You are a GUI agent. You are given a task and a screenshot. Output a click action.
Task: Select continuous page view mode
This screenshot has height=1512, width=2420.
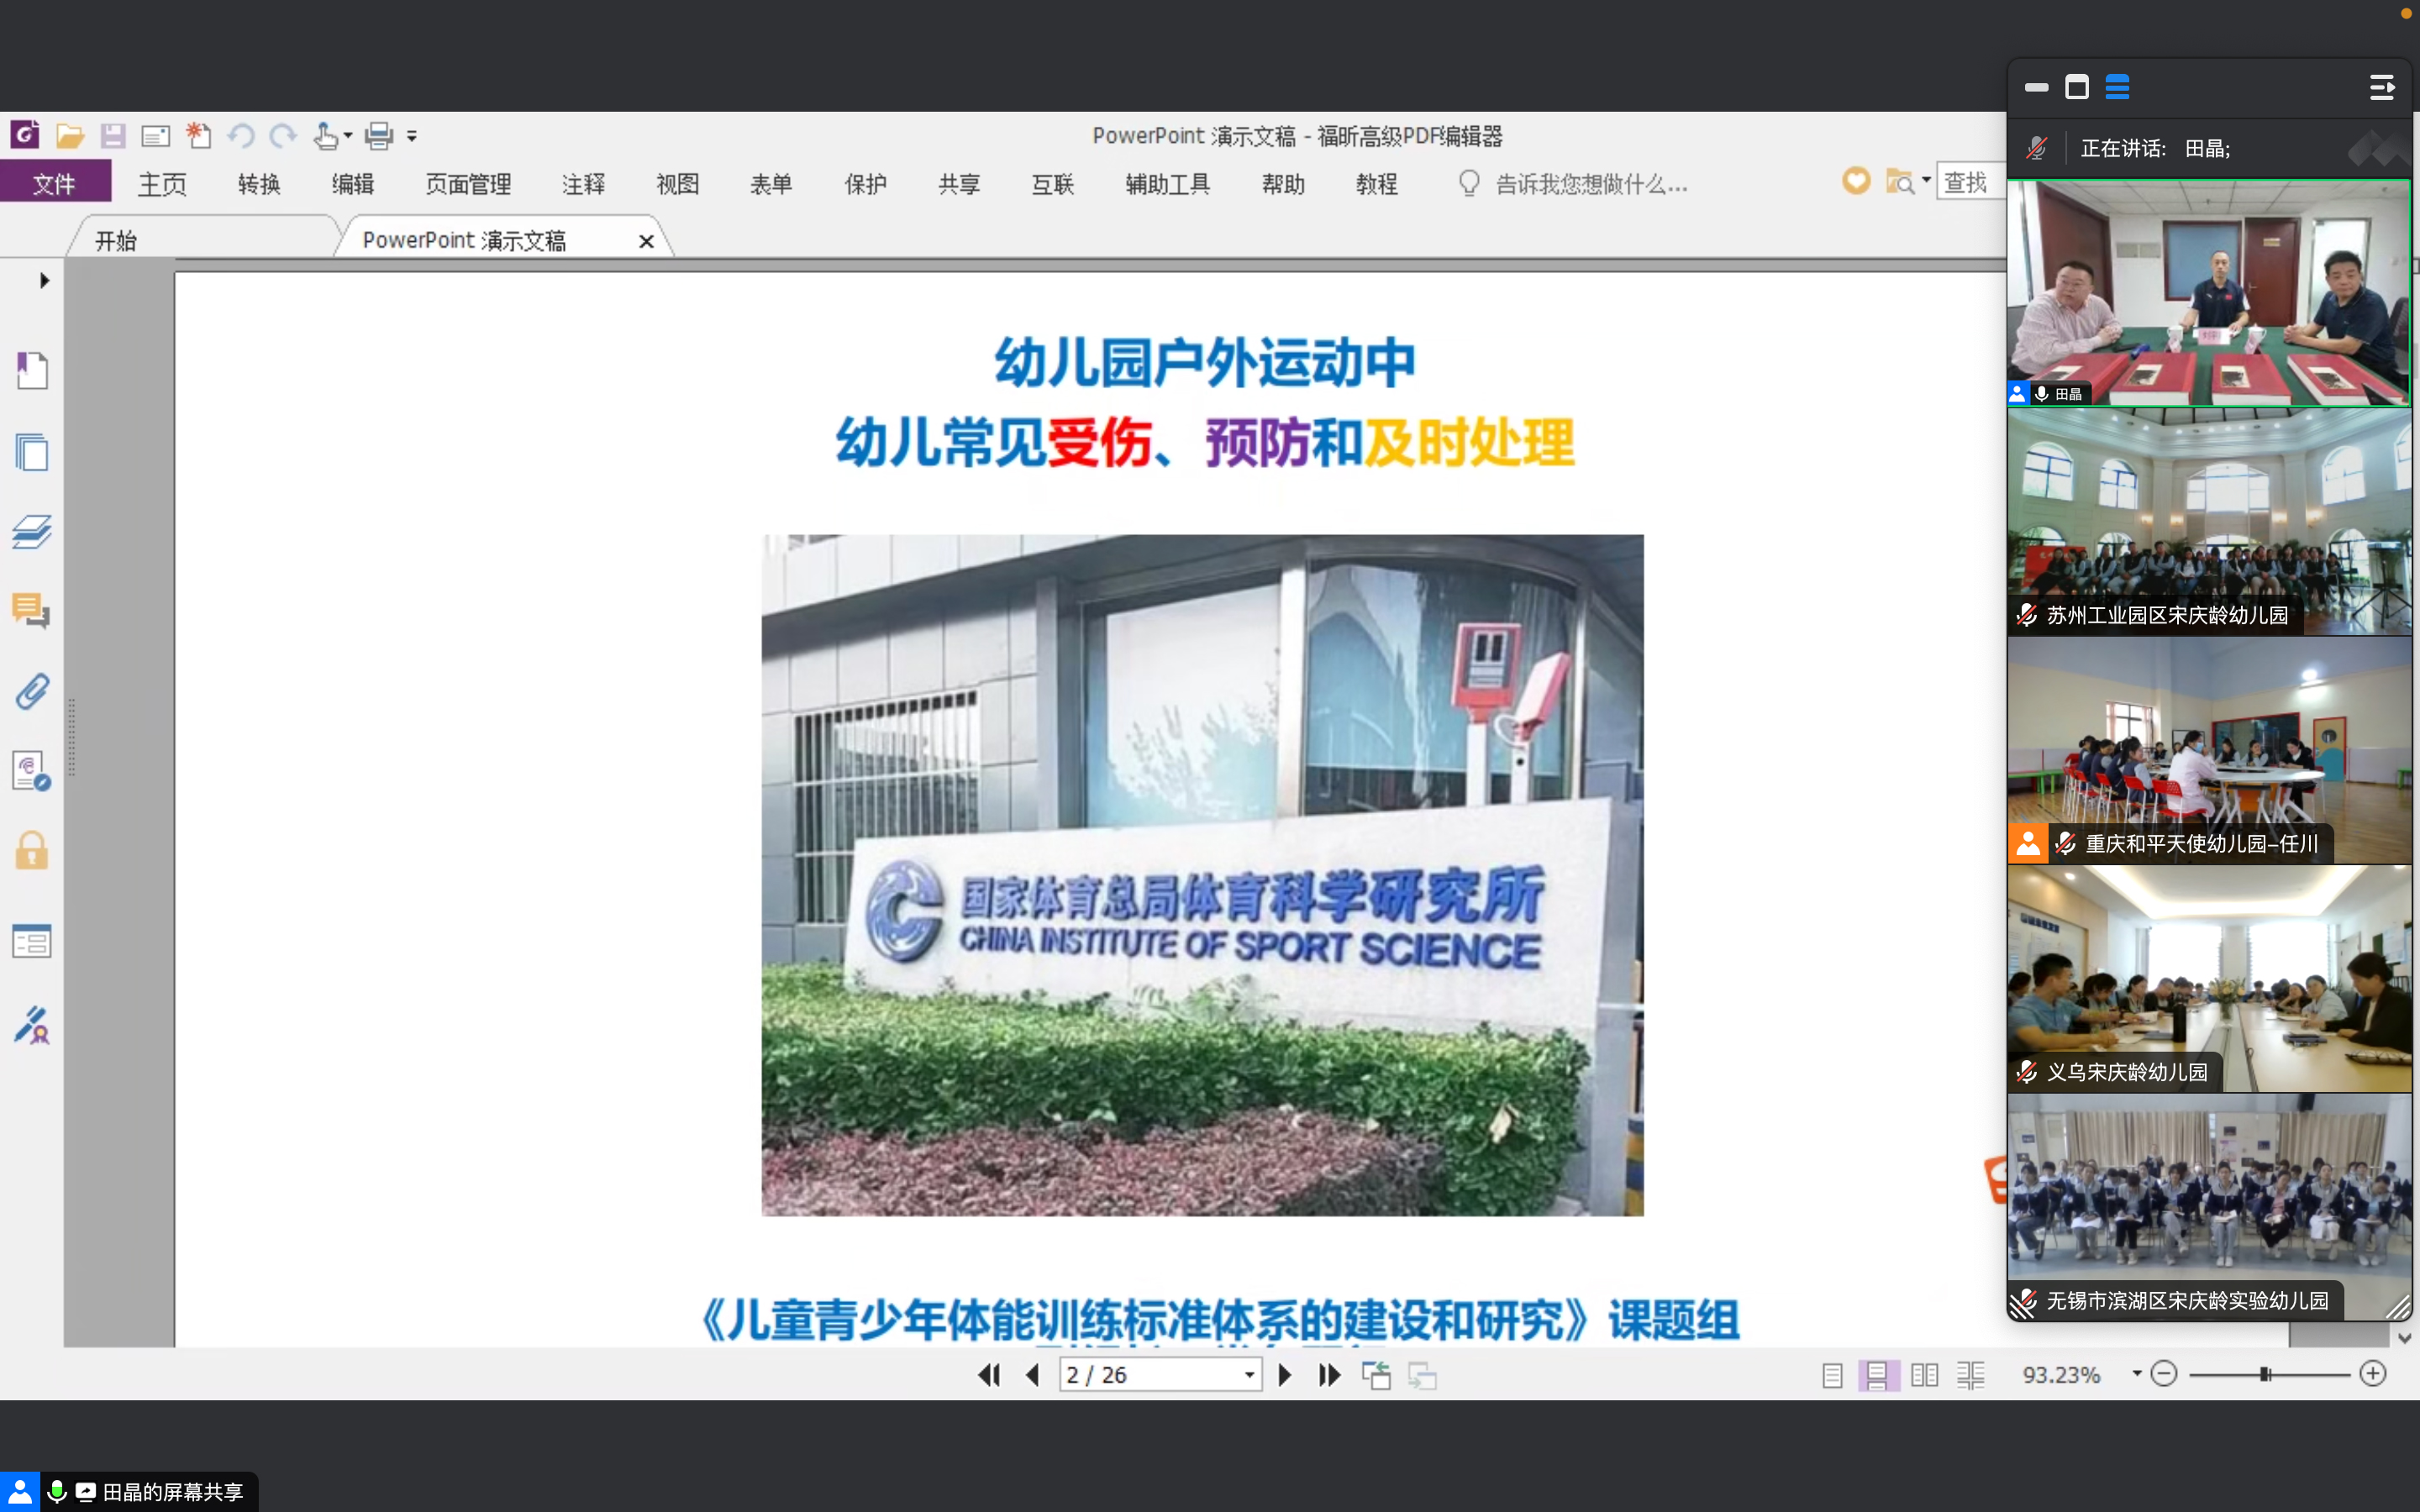[x=1878, y=1376]
